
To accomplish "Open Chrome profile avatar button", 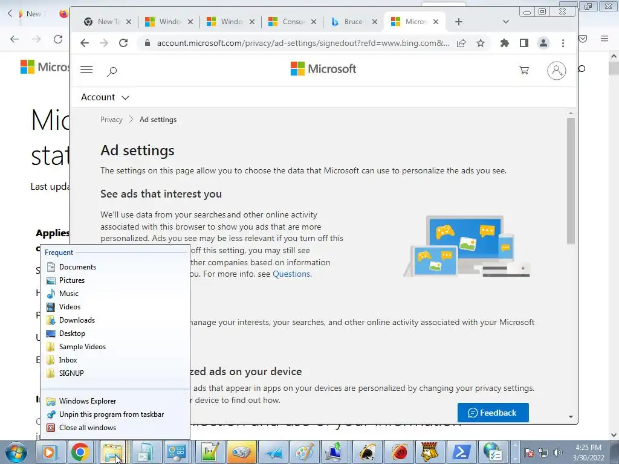I will [x=543, y=43].
